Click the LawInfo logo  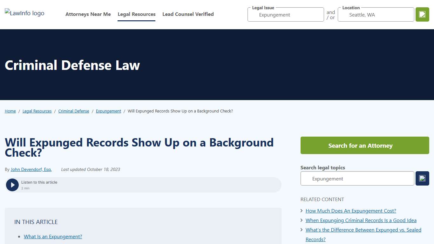pos(24,13)
